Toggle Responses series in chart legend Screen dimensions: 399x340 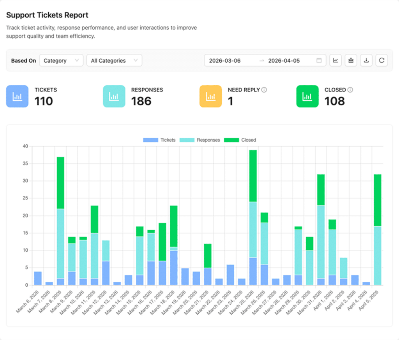click(199, 140)
